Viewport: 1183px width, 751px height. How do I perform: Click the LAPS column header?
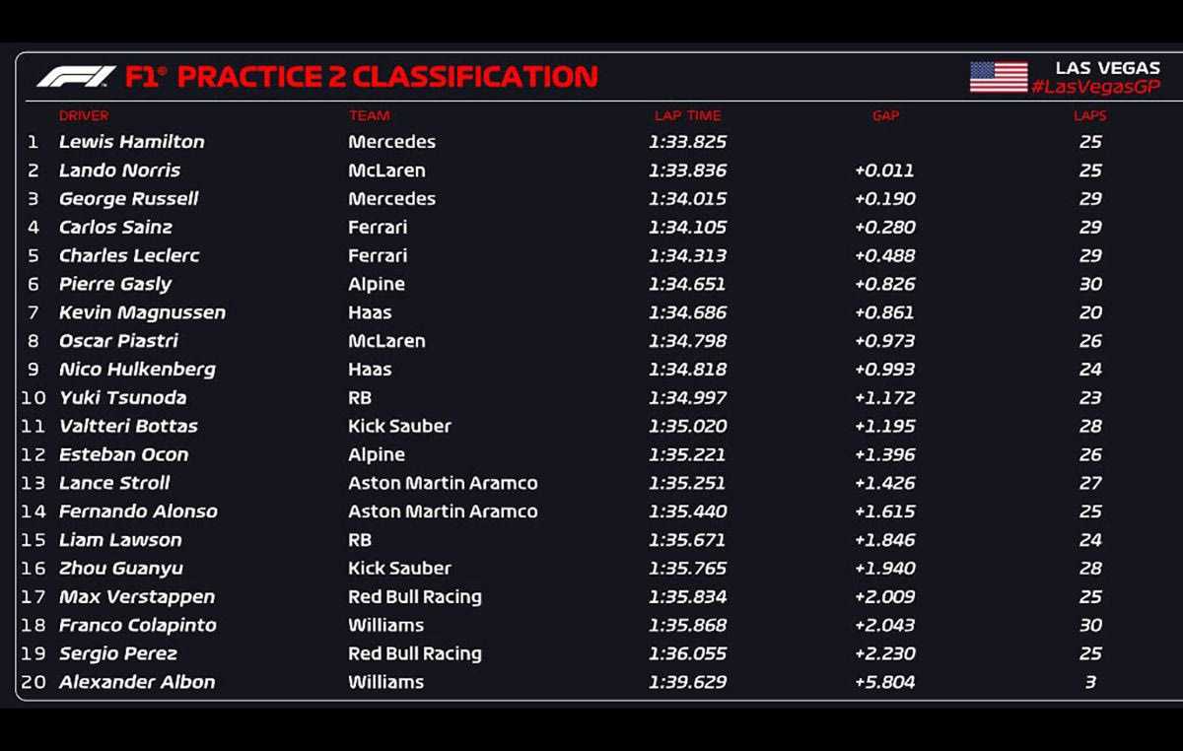(x=1089, y=115)
